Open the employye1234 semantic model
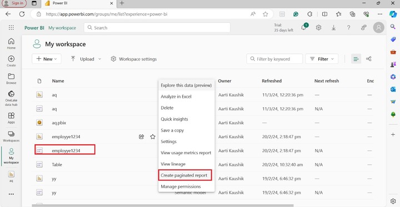The height and width of the screenshot is (207, 400). pyautogui.click(x=66, y=150)
